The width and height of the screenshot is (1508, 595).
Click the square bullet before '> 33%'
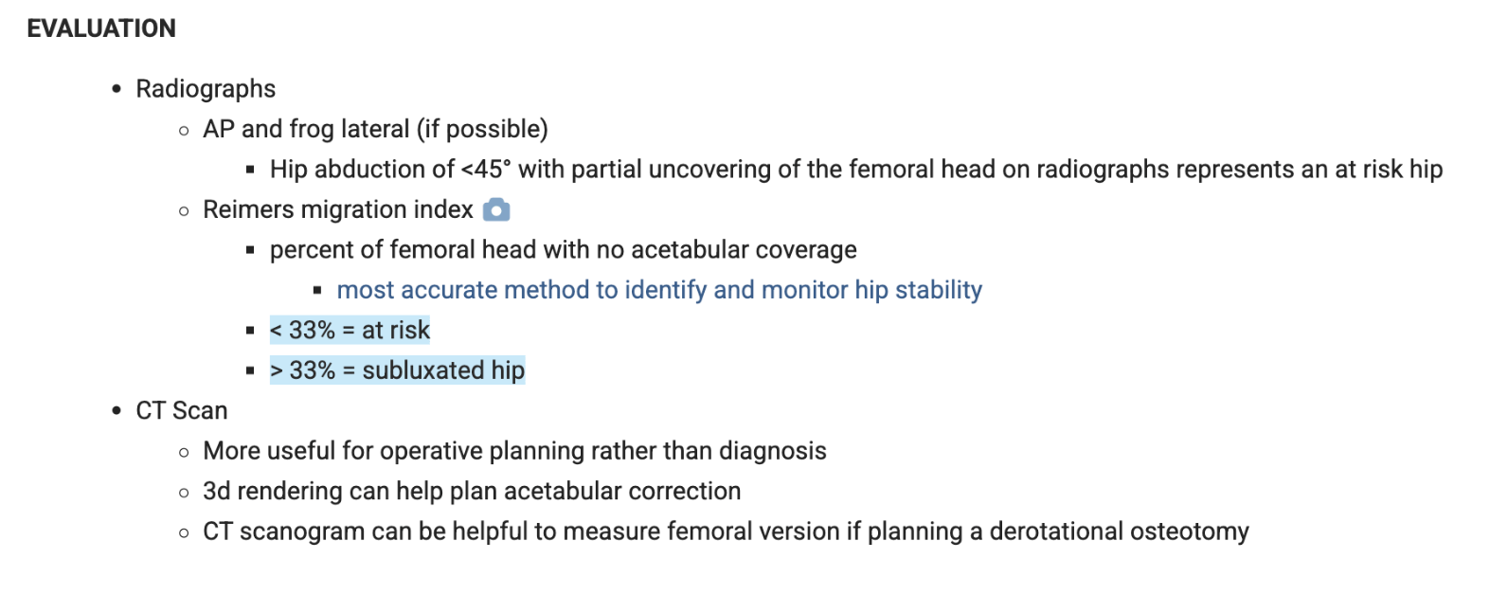(250, 370)
